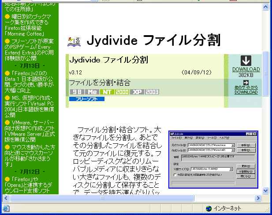Click the yellow bullet beside Firefox v2.0 Beta article
Image resolution: width=272 pixels, height=215 pixels.
click(x=7, y=73)
